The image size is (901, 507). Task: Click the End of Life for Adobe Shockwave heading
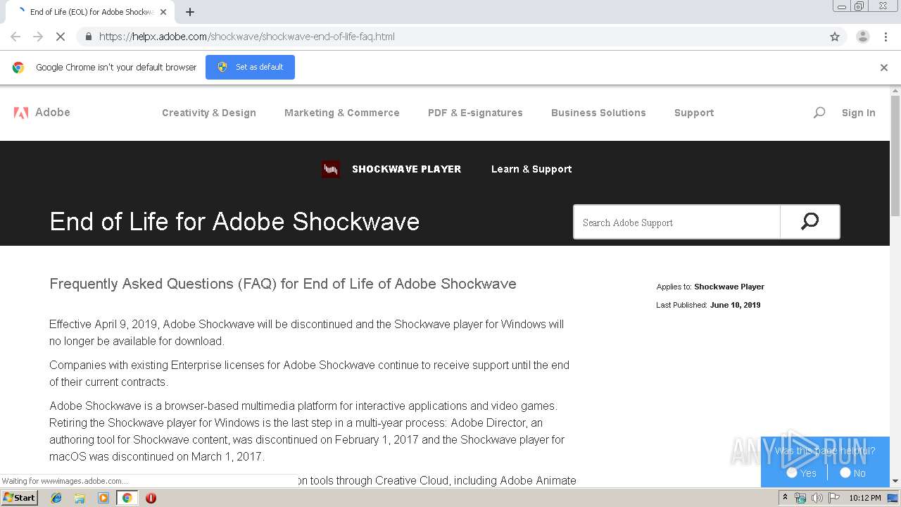[234, 222]
